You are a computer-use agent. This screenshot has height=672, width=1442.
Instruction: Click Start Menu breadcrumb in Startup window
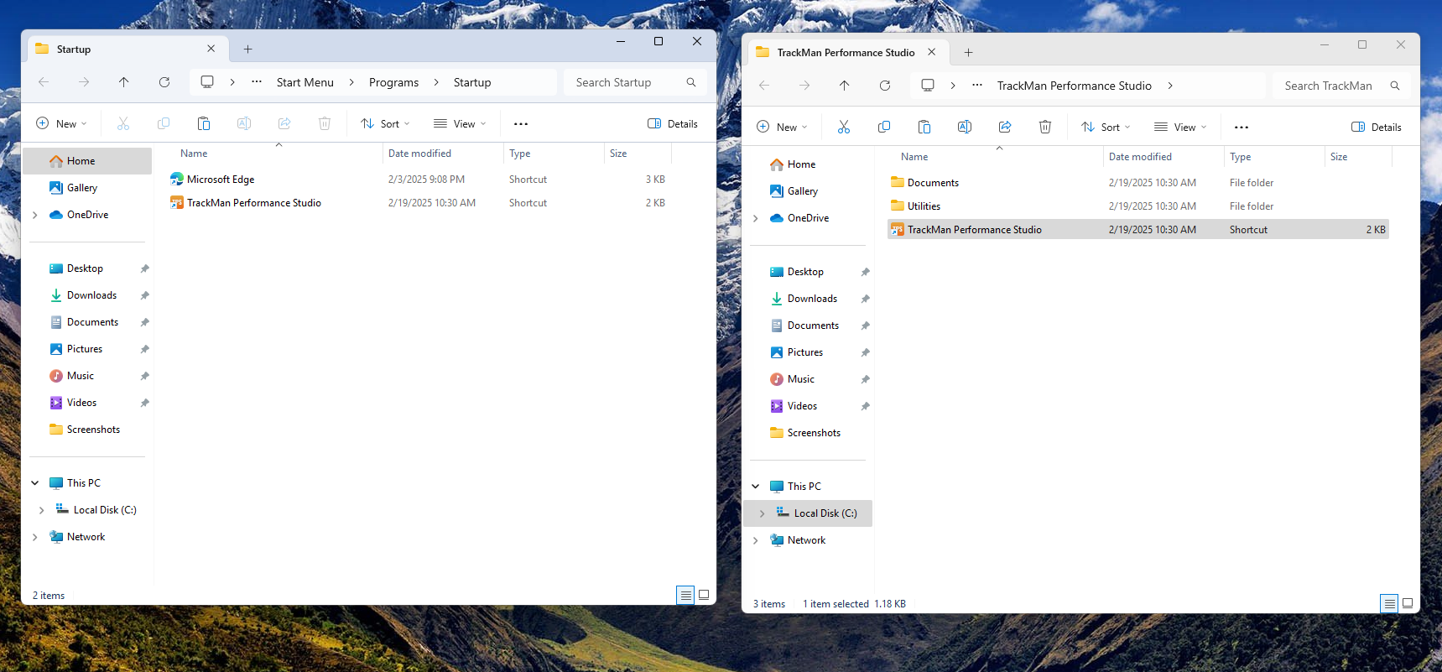tap(305, 82)
